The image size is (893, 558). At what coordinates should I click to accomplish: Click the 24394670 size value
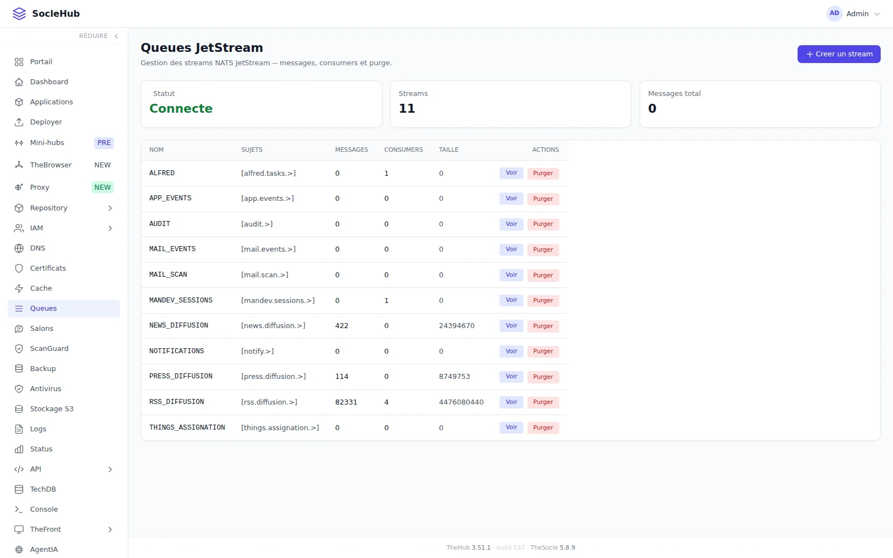457,326
